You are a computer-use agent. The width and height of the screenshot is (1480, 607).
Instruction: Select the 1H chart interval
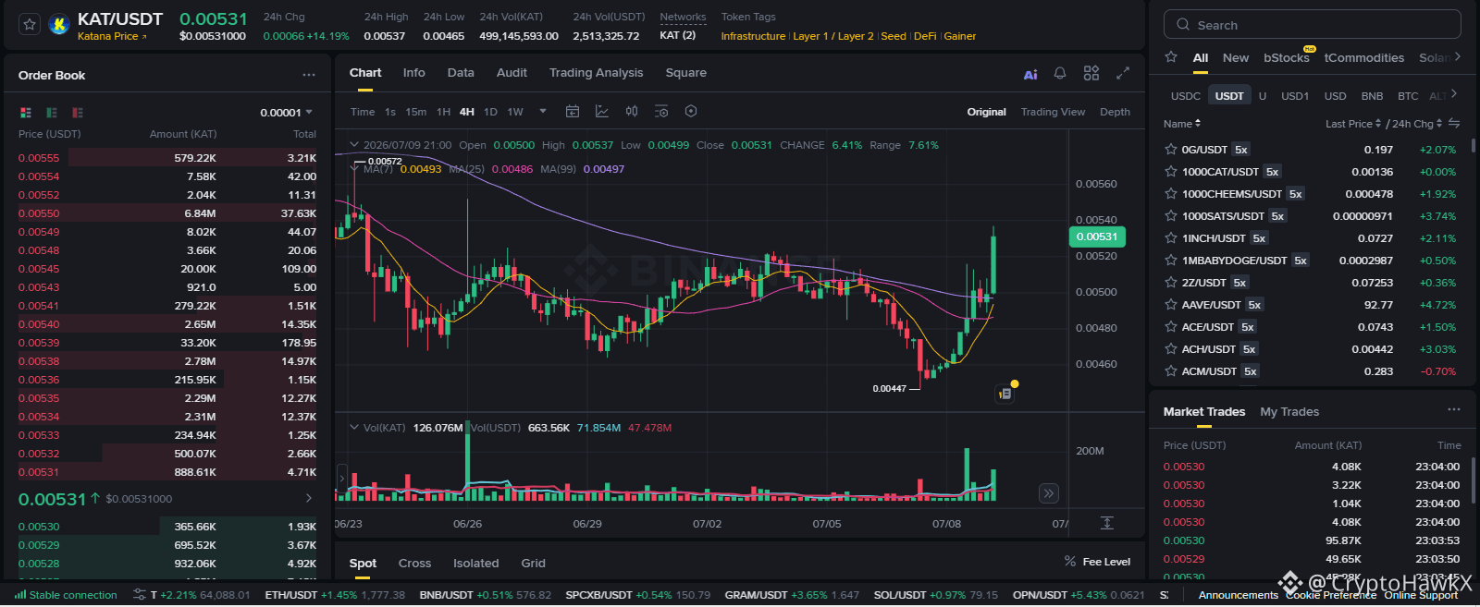click(444, 112)
